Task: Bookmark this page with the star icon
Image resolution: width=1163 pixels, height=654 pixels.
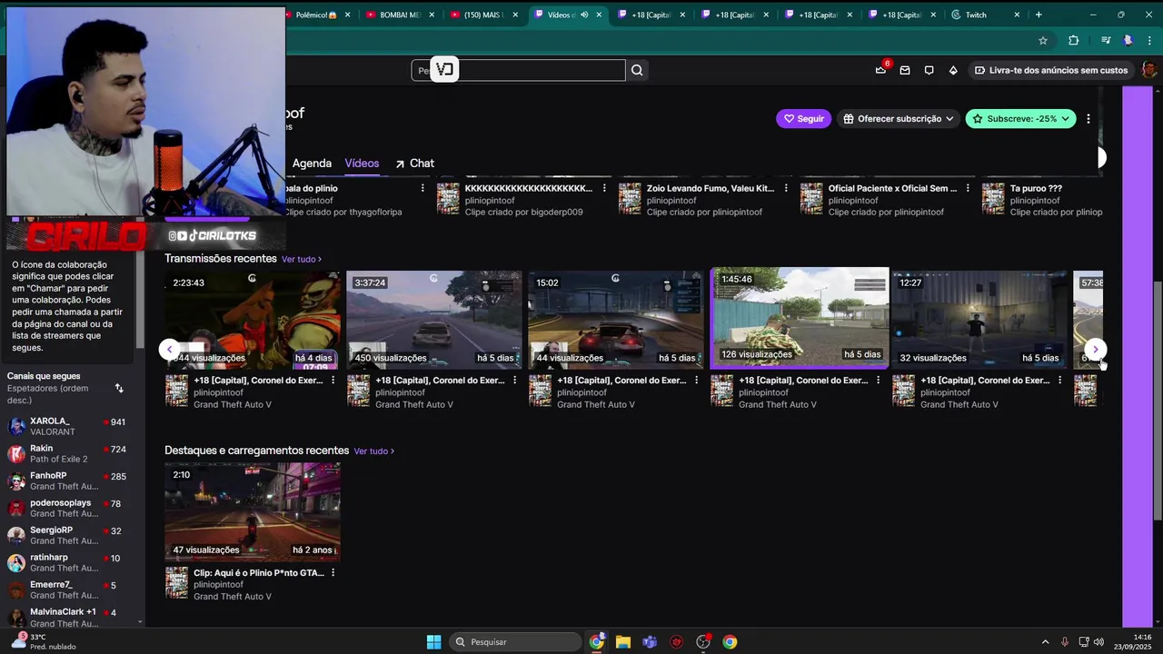Action: [x=1043, y=40]
